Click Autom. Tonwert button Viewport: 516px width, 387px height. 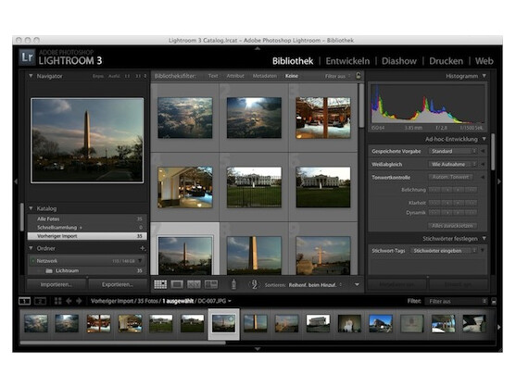click(x=450, y=177)
